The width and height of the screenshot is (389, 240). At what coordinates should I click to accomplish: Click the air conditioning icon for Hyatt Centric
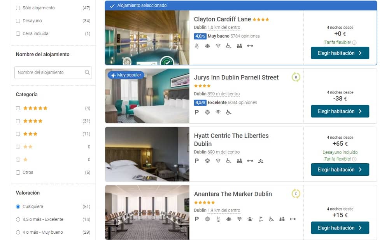207,161
